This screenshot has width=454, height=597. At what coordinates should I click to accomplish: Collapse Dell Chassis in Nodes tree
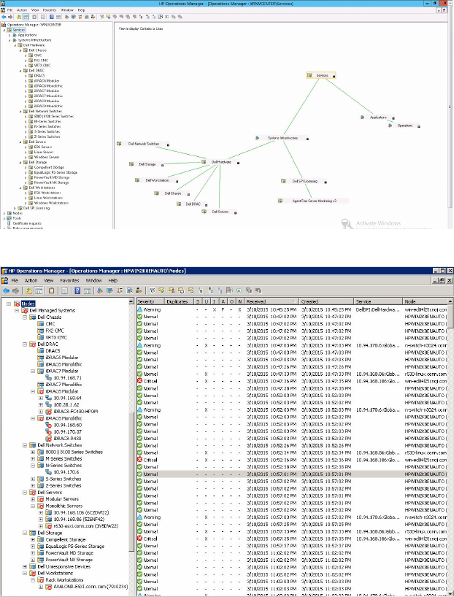pyautogui.click(x=25, y=317)
